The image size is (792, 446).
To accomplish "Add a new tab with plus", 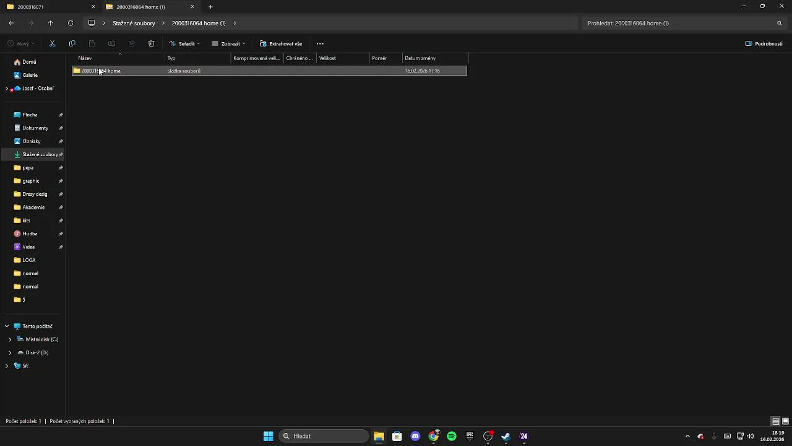I will click(x=210, y=7).
